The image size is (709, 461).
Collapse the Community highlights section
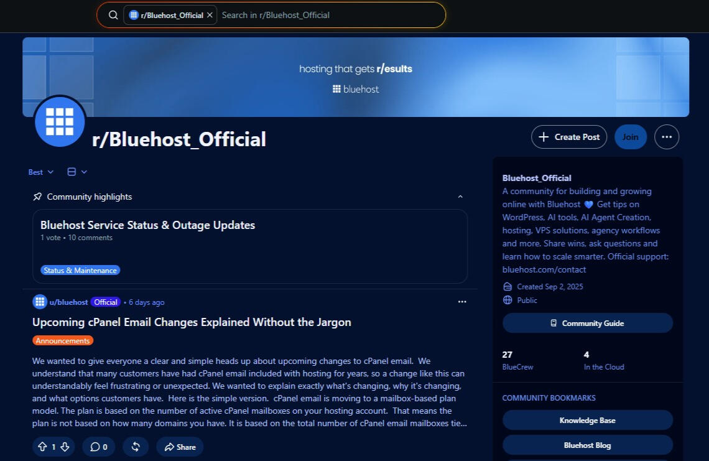(x=460, y=197)
